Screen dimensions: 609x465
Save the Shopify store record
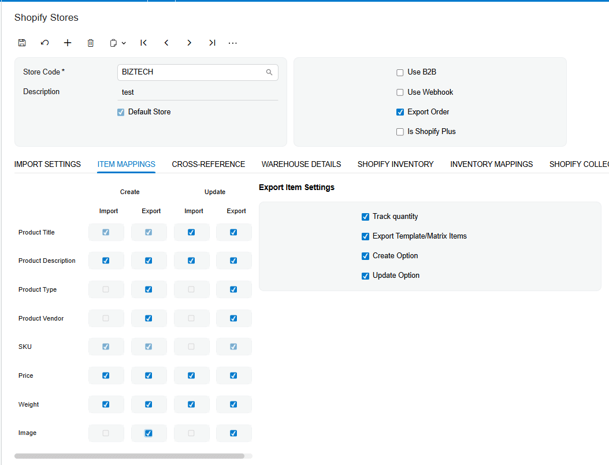[22, 43]
